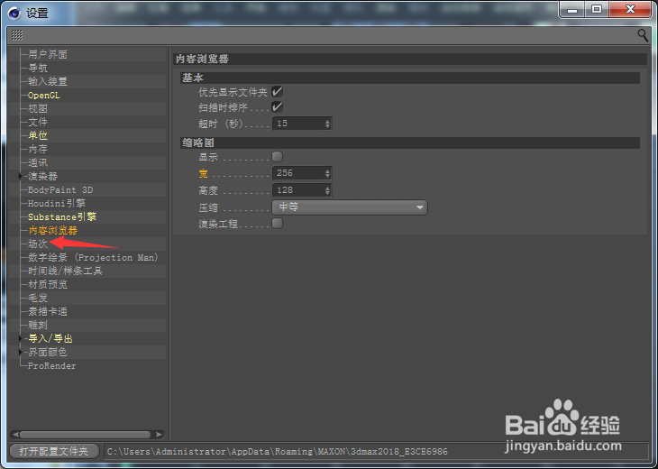Click the 超时 (秒) stepper arrows

coord(327,124)
